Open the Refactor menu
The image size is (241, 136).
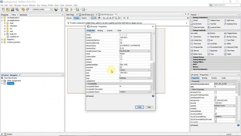[32, 5]
